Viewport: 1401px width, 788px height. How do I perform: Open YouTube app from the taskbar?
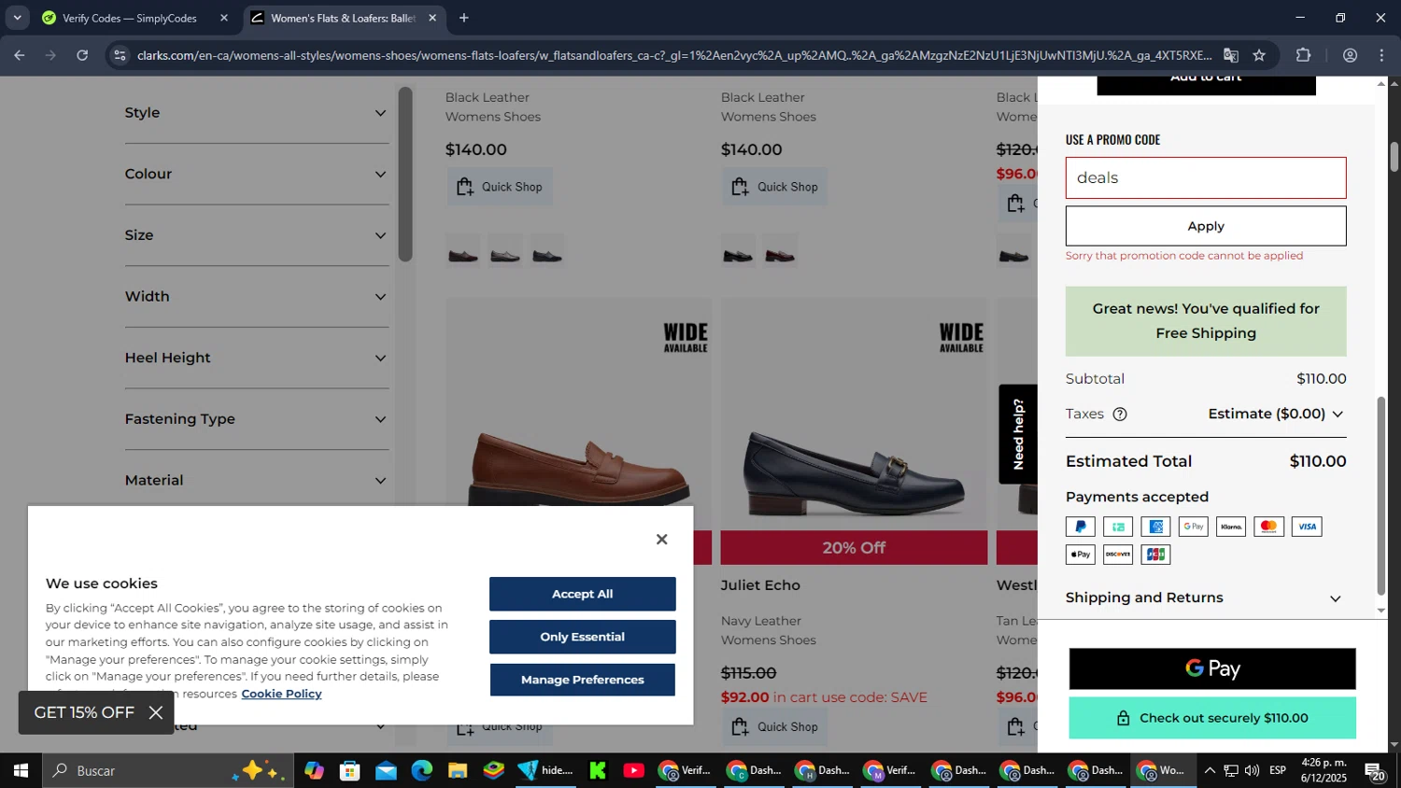(633, 770)
